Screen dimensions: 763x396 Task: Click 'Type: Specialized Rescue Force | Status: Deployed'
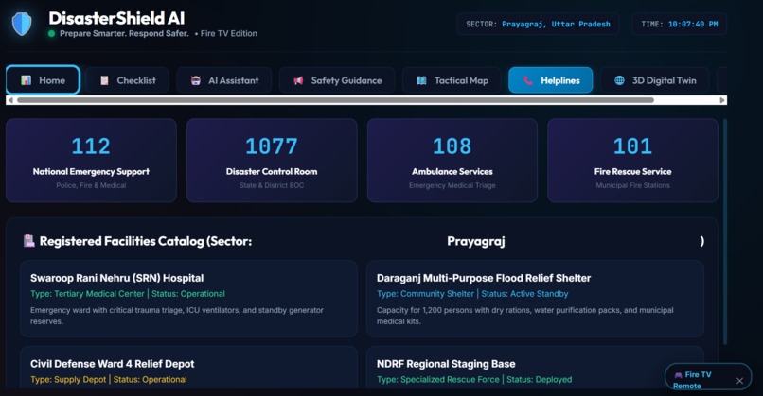tap(474, 380)
